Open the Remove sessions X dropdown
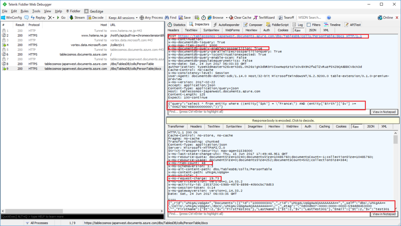This screenshot has height=226, width=401. click(51, 18)
